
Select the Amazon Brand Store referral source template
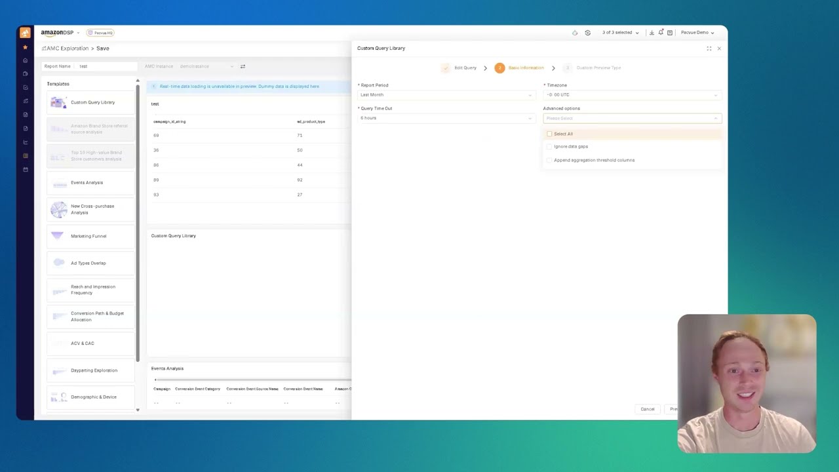tap(90, 129)
